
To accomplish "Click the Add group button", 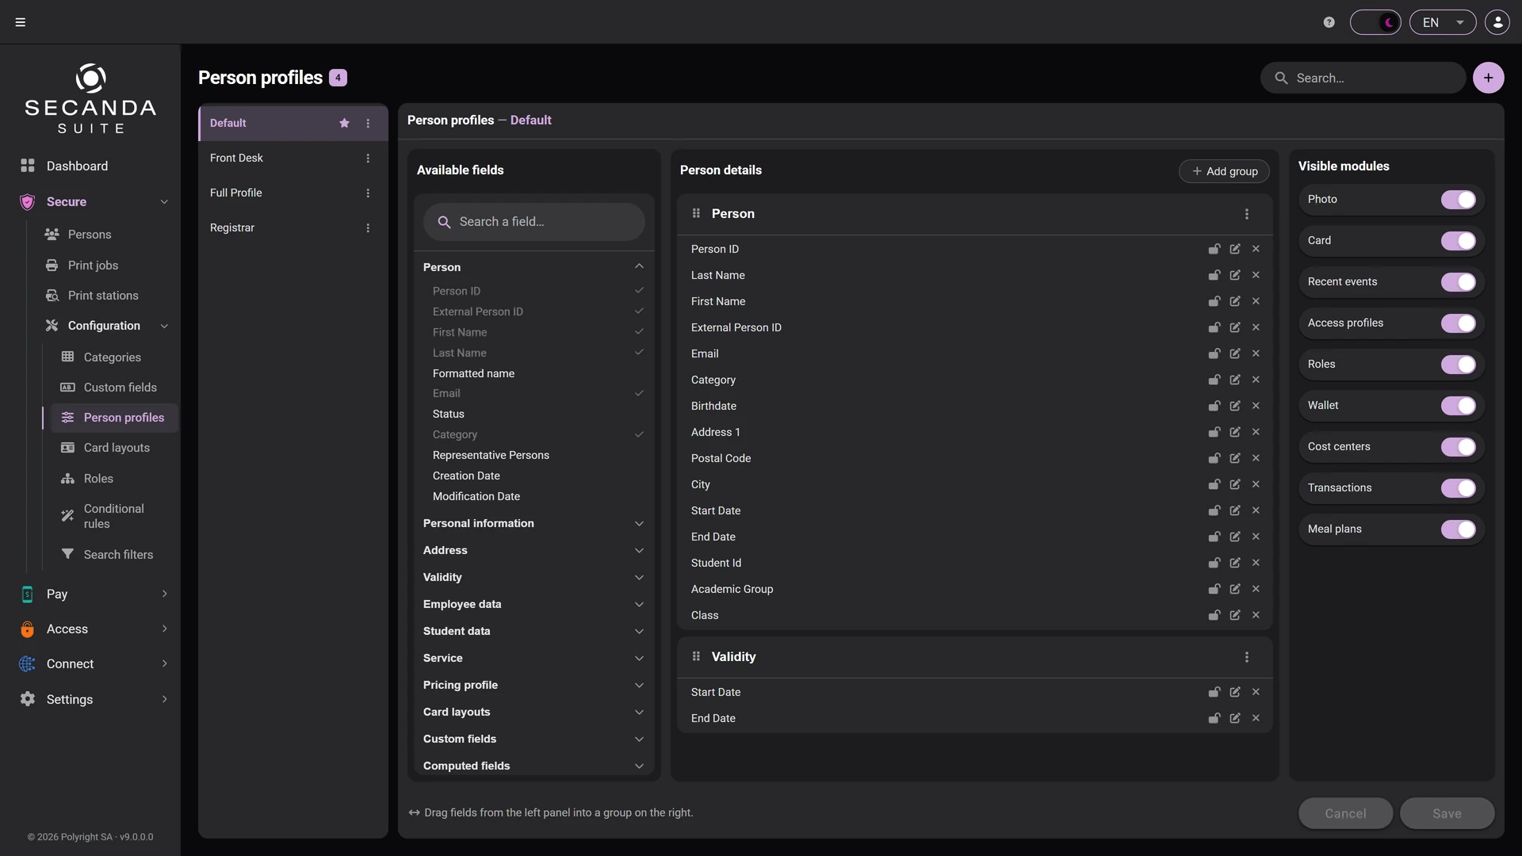I will 1224,171.
